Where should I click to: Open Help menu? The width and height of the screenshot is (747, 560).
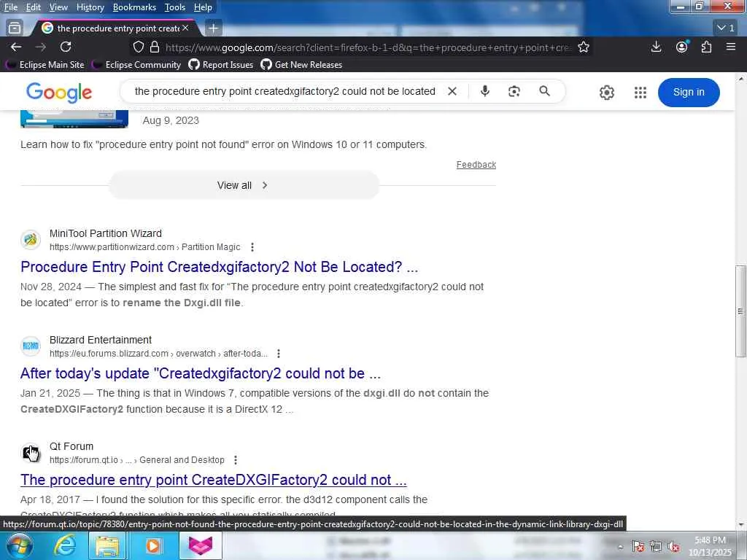click(203, 7)
